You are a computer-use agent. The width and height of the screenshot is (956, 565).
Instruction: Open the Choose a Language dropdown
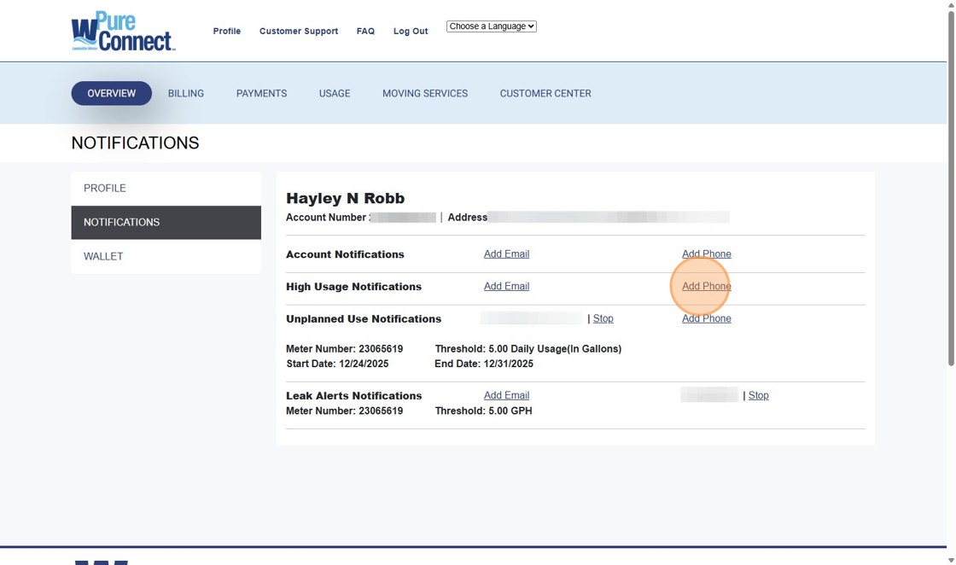click(x=491, y=26)
